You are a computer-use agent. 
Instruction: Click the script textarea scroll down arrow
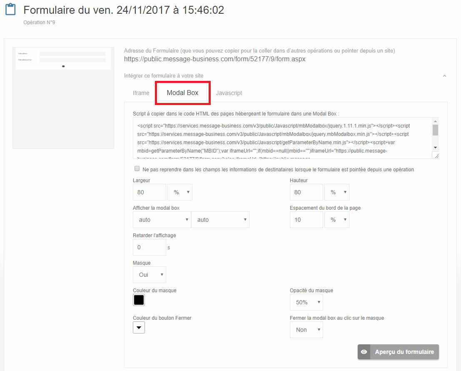(436, 148)
